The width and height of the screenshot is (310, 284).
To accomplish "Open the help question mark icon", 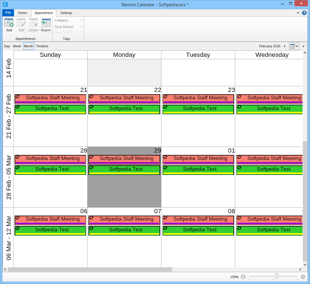I will pos(304,13).
